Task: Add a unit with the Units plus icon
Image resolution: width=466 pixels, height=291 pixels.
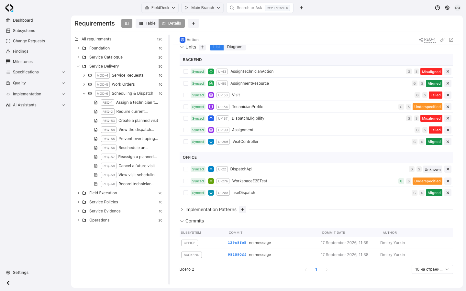Action: [202, 47]
